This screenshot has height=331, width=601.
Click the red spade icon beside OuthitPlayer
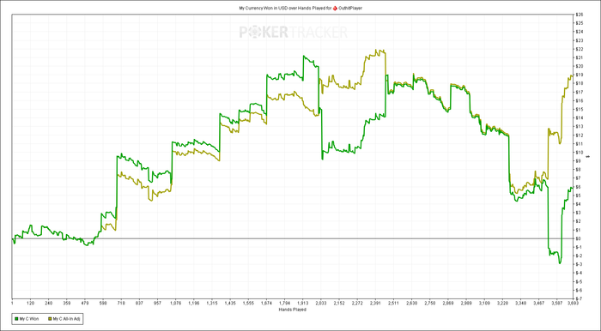click(335, 8)
